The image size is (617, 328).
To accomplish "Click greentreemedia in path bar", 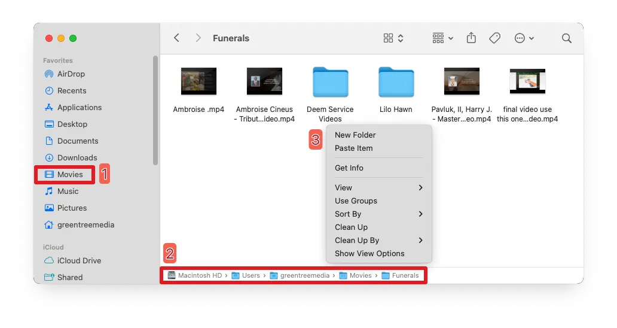I will [300, 275].
